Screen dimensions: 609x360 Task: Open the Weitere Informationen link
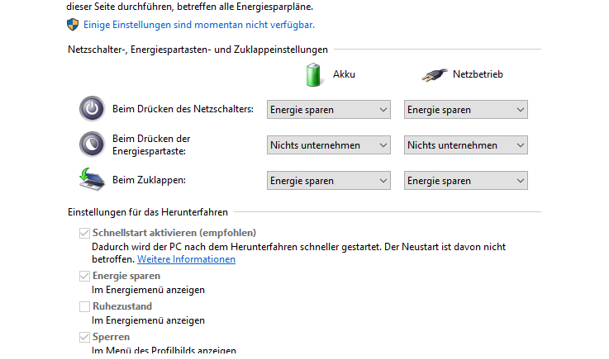coord(186,259)
